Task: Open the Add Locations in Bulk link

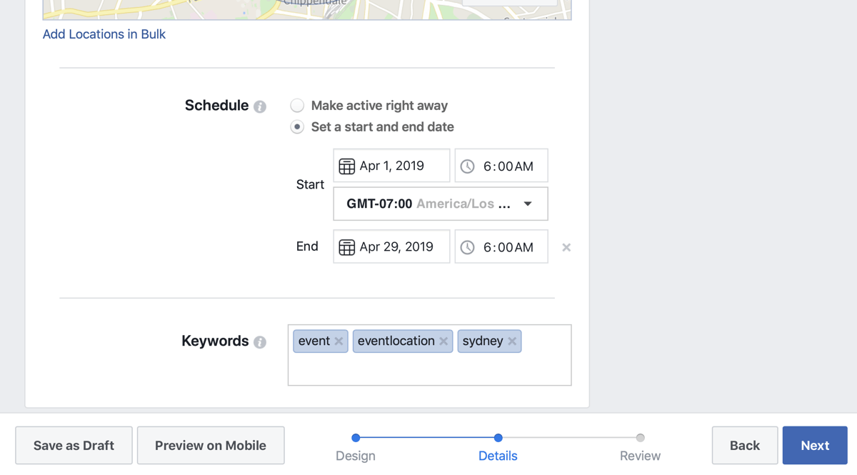Action: point(104,34)
